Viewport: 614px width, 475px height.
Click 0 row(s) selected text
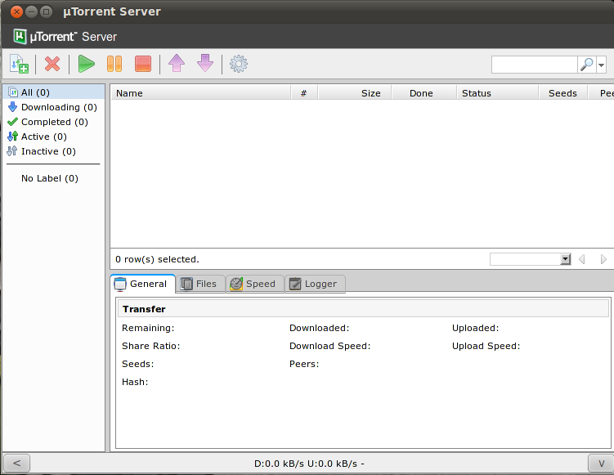pos(157,259)
